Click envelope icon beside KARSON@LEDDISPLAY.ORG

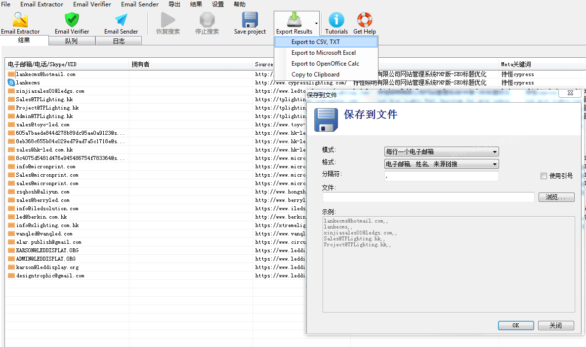coord(11,250)
